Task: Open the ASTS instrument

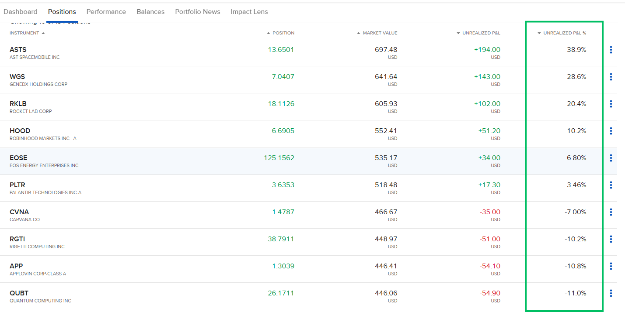Action: click(18, 50)
